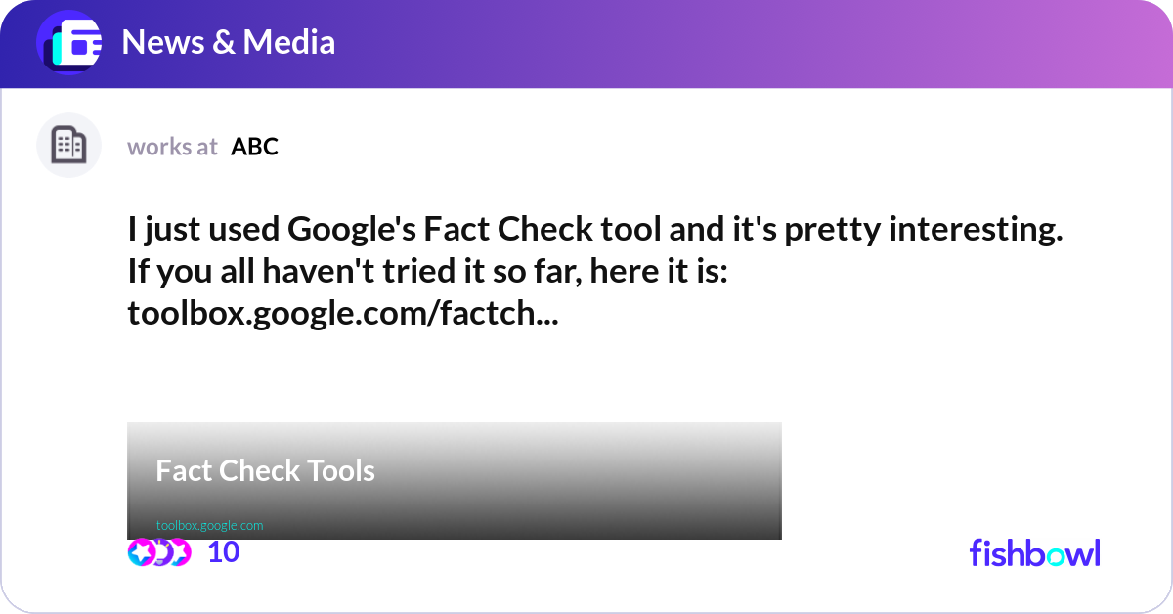Viewport: 1173px width, 614px height.
Task: Click the fishbowl logo
Action: (1034, 553)
